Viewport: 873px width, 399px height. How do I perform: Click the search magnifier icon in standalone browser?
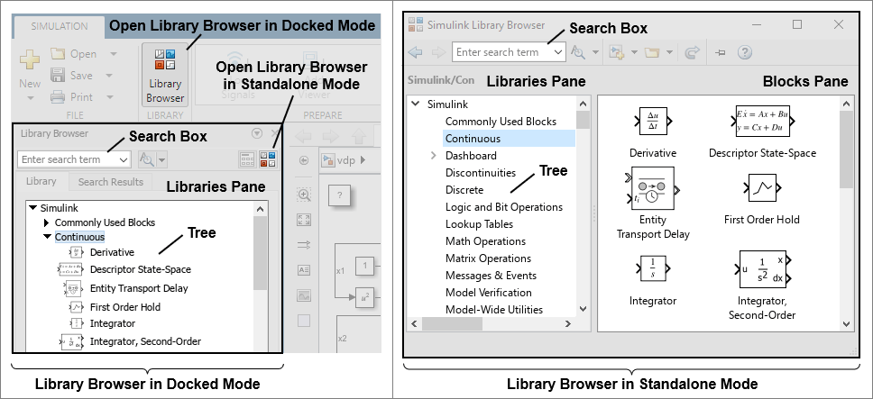tap(578, 52)
